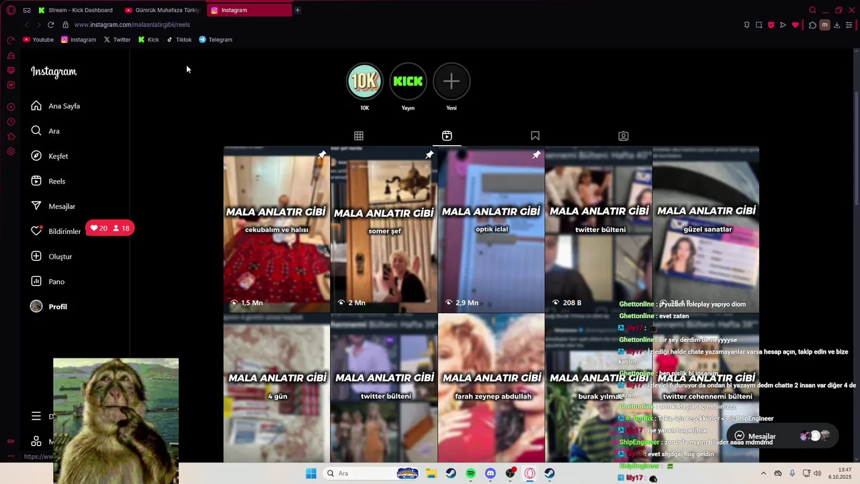Image resolution: width=860 pixels, height=484 pixels.
Task: Switch to posts grid tab
Action: 359,136
